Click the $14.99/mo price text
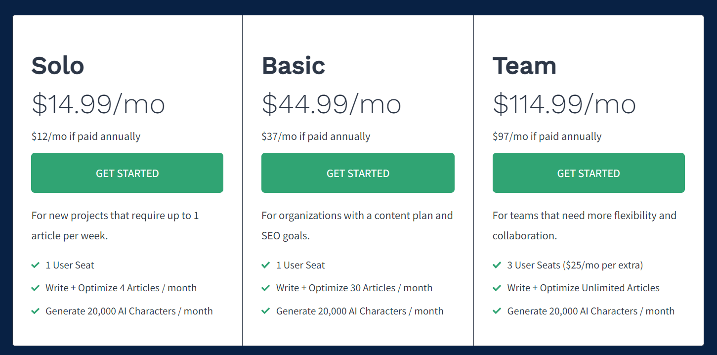717x355 pixels. tap(98, 104)
